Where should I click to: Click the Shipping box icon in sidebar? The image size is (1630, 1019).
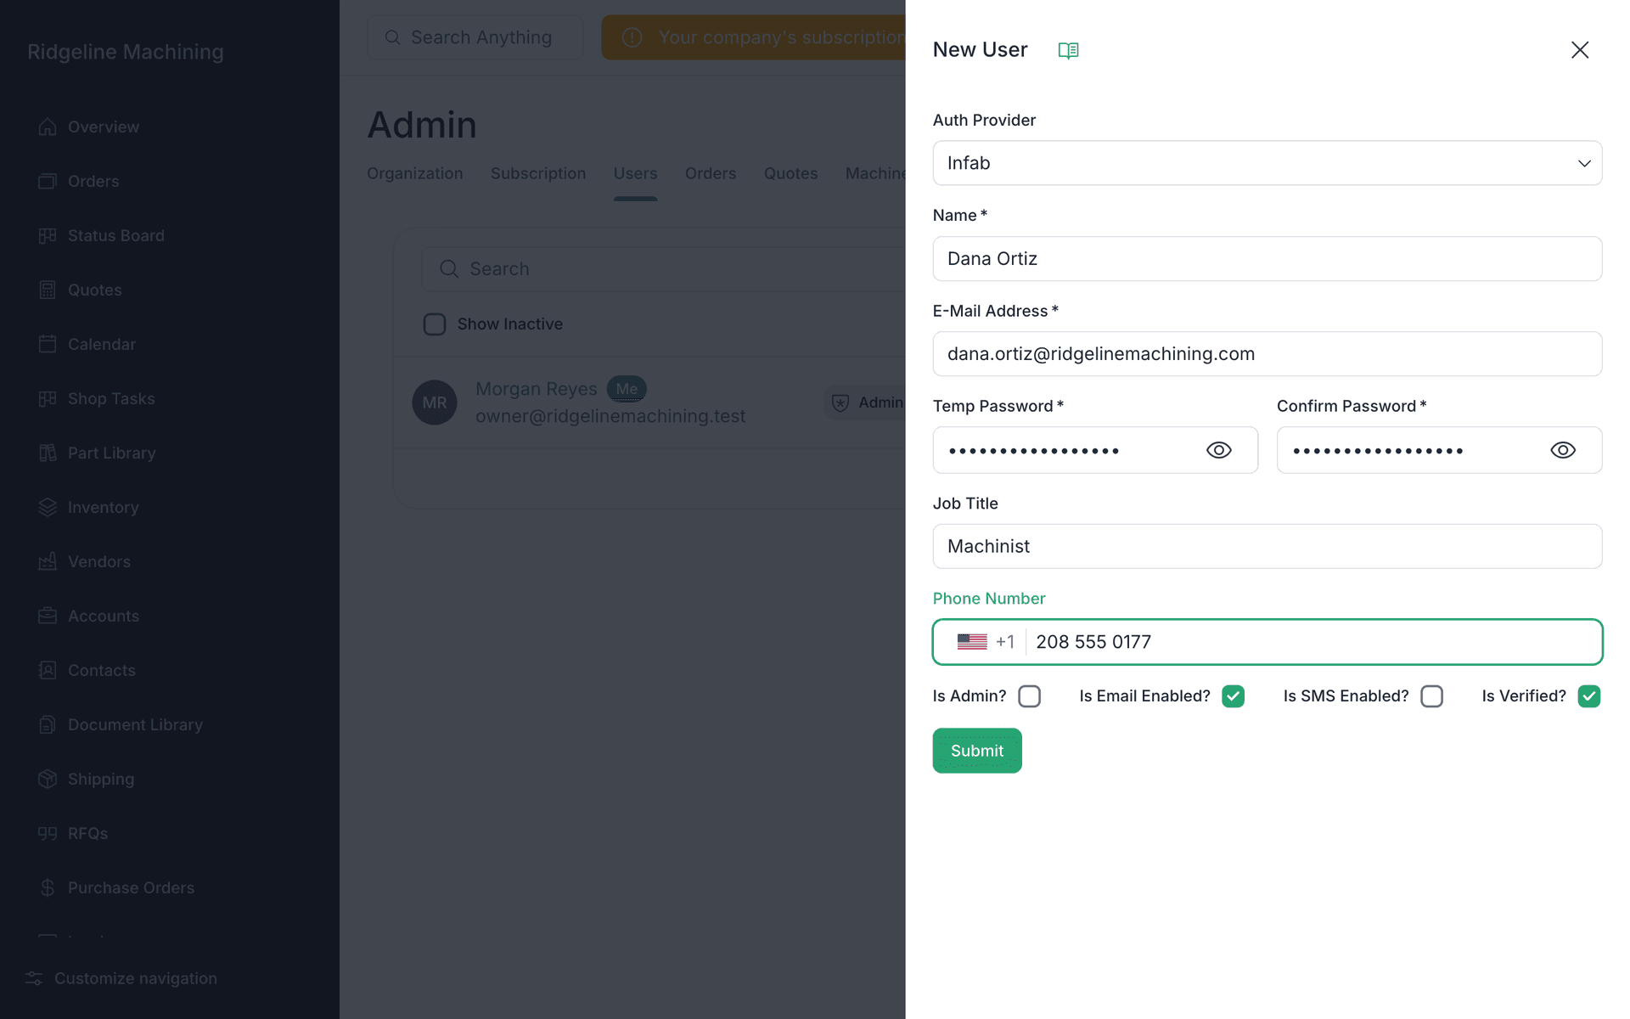click(48, 779)
